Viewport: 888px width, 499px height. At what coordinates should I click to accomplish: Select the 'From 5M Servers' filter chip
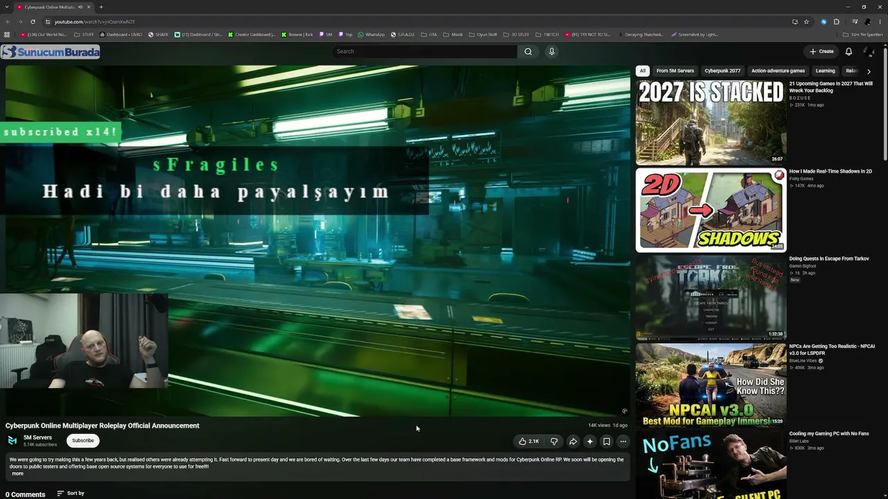675,71
